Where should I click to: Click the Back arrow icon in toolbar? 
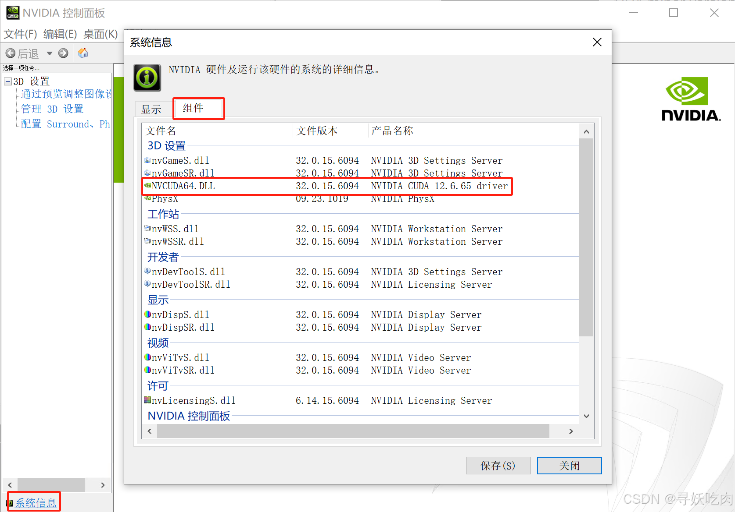pos(11,53)
